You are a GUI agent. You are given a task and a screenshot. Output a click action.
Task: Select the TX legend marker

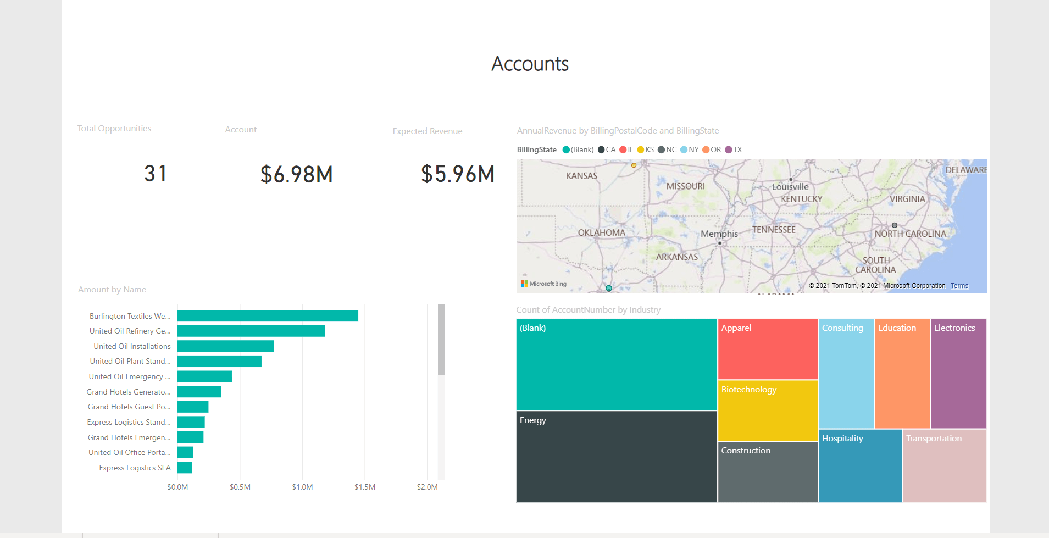coord(729,149)
